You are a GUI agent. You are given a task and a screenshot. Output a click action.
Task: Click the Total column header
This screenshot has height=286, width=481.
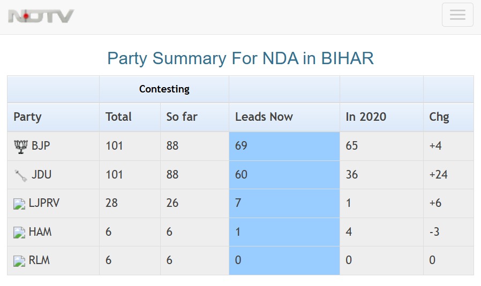(118, 117)
